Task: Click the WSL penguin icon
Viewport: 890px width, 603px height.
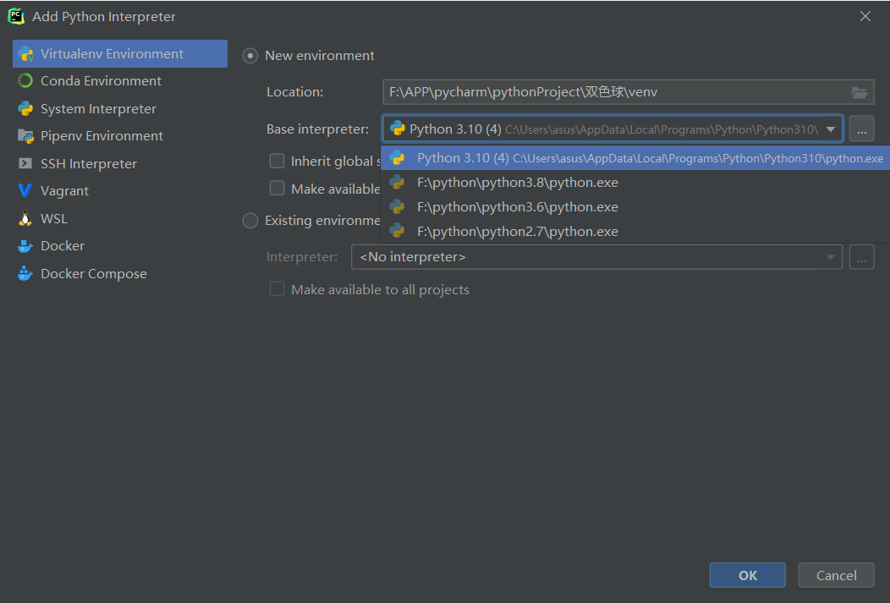Action: tap(25, 219)
